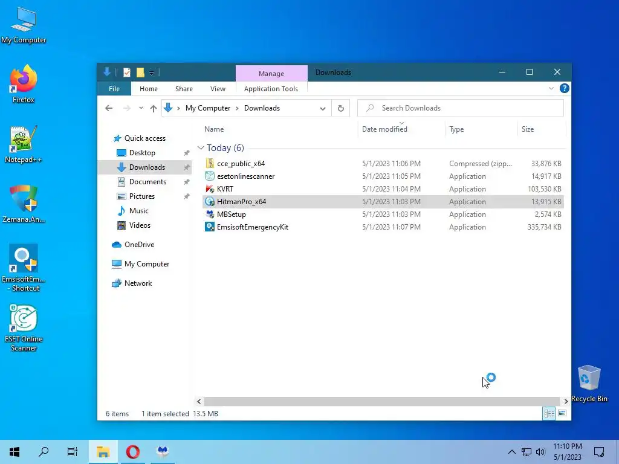Select OneDrive in navigation pane
The image size is (619, 464).
pos(140,245)
